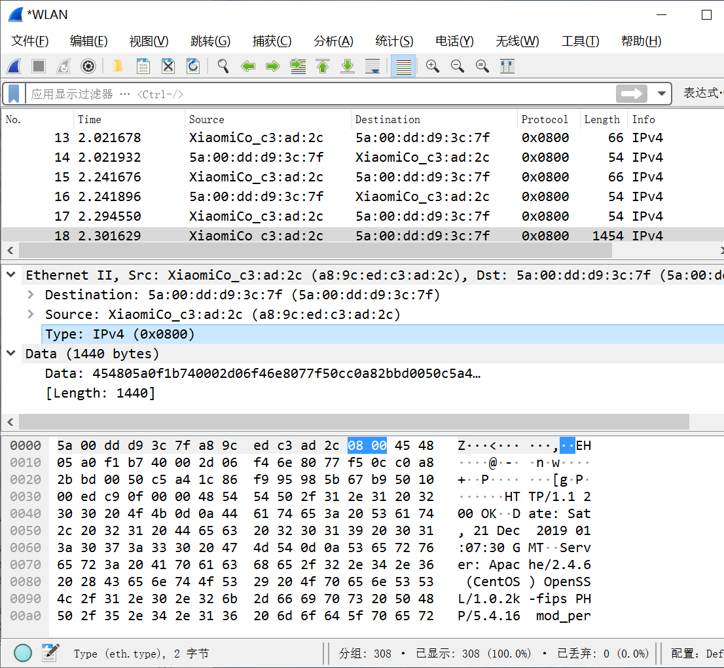Screen dimensions: 724x668
Task: Open the 视图(V) menu
Action: click(149, 41)
